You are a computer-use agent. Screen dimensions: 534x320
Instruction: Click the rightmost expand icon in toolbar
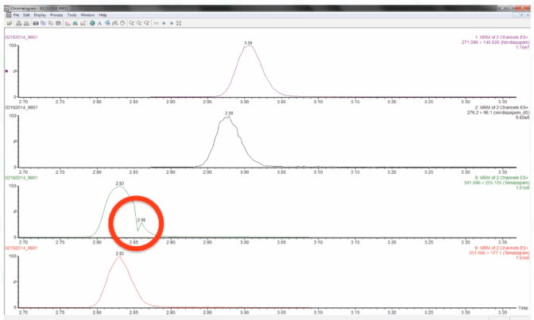[179, 23]
